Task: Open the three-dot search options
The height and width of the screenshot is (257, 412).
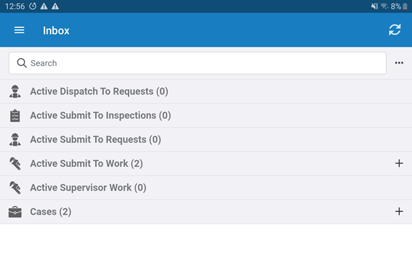Action: (x=400, y=63)
